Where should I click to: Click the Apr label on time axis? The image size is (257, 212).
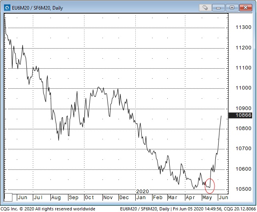(190, 198)
